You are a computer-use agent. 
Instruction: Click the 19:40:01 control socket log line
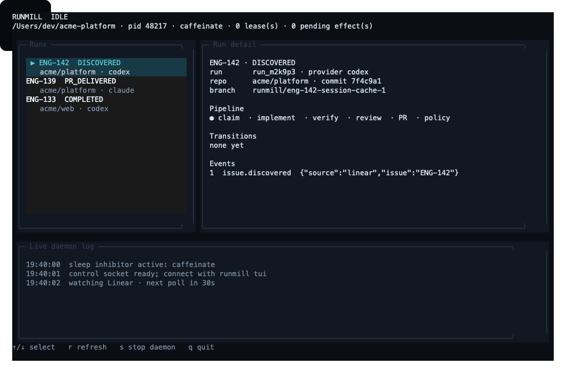[x=146, y=274]
